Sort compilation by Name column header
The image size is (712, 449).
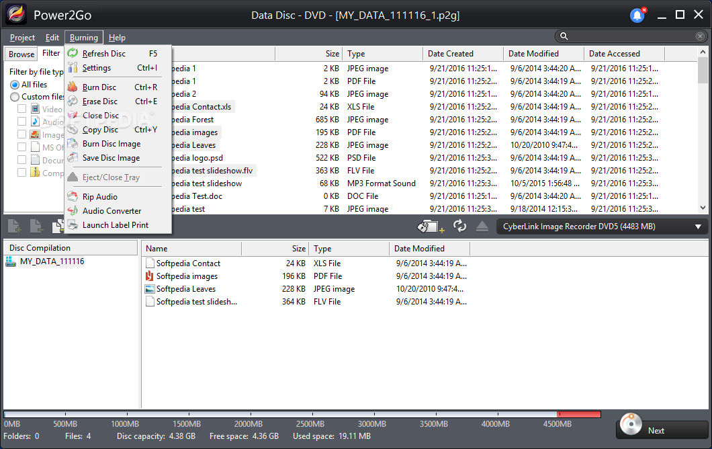tap(191, 249)
